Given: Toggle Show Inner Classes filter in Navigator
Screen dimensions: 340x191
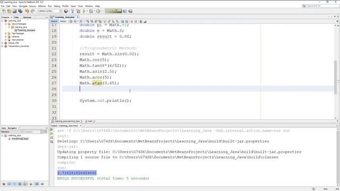Looking at the screenshot, I should [x=25, y=184].
